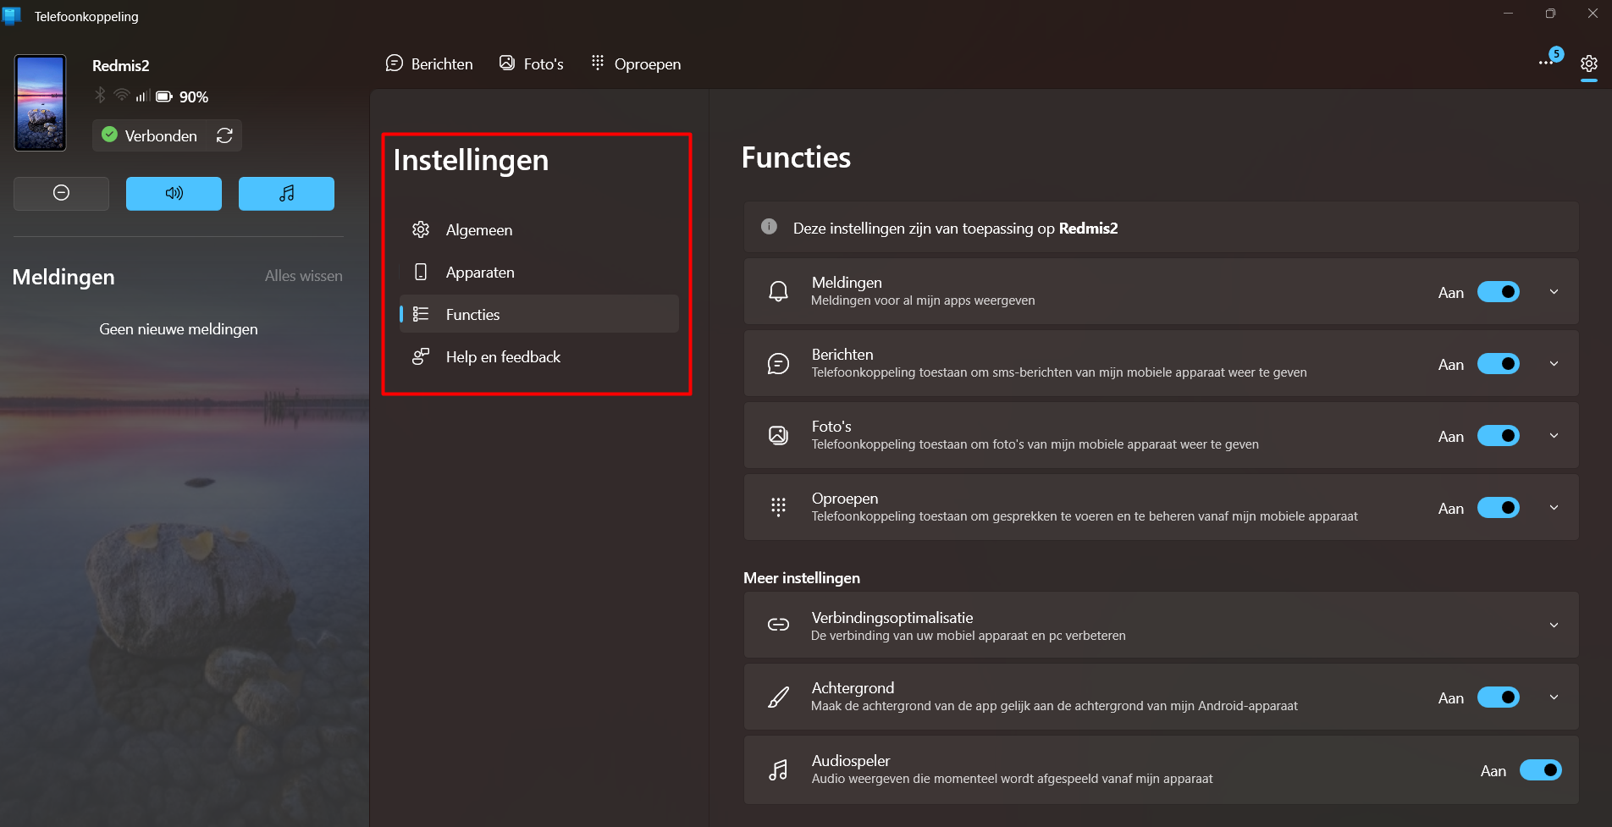This screenshot has height=827, width=1612.
Task: Click the music note audio player button
Action: pos(286,193)
